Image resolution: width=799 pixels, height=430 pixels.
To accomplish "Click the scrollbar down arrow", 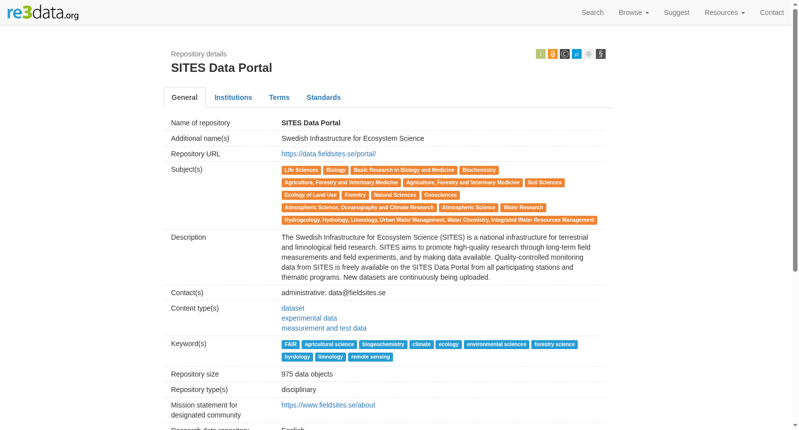I will [x=796, y=426].
